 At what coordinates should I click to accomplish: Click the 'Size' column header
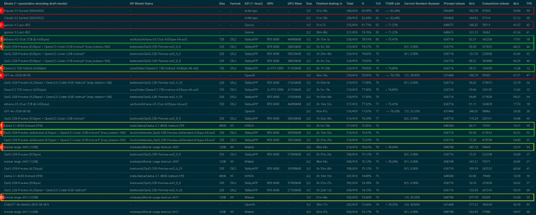(222, 3)
